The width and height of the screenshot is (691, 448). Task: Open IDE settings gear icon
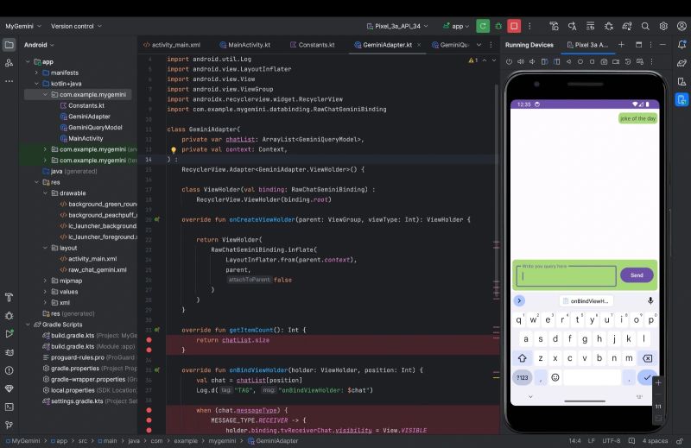click(663, 26)
